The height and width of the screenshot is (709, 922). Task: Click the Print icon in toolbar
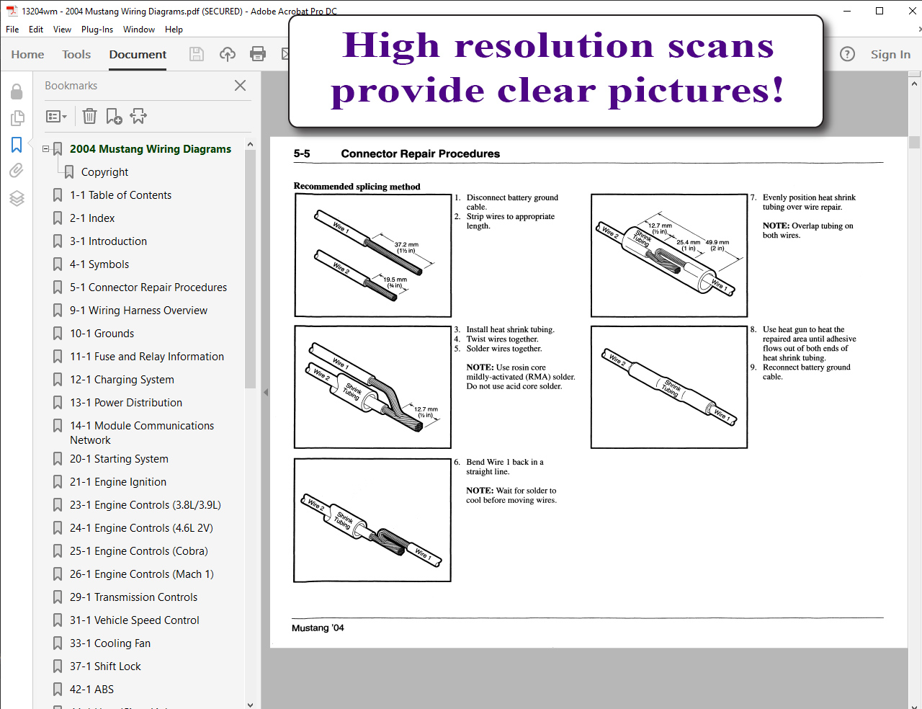click(258, 54)
